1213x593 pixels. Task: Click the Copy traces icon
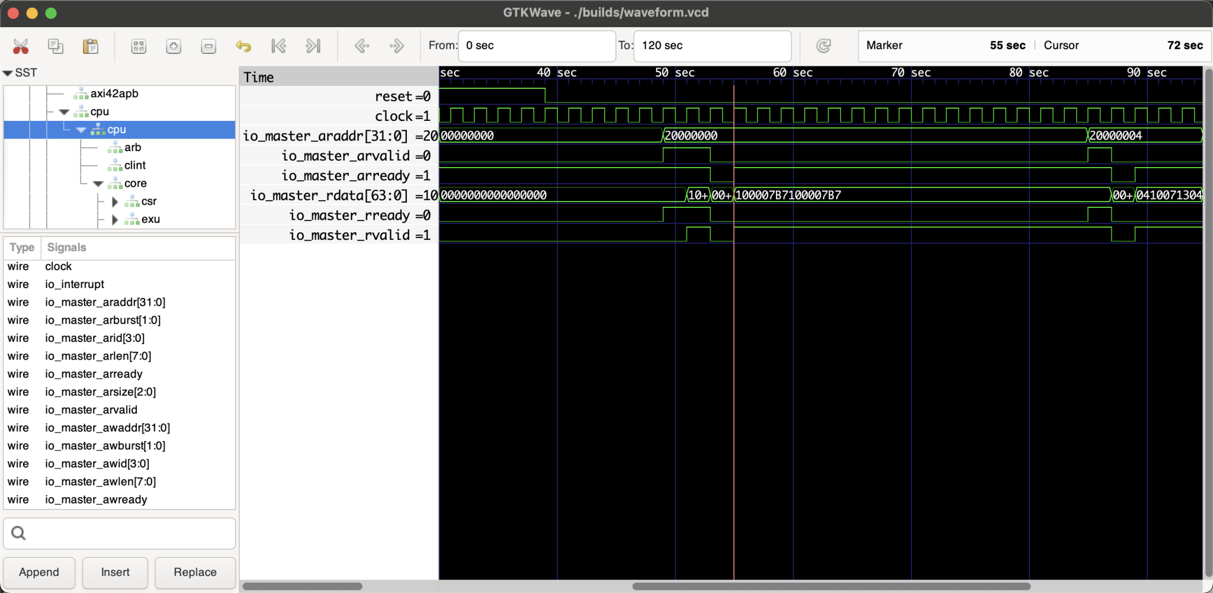click(56, 46)
